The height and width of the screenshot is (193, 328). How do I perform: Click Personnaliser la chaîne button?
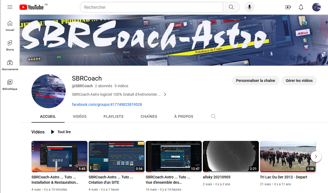tap(255, 81)
